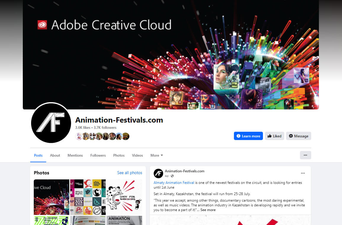Screen dimensions: 342x225
Task: Click the last follower avatar in row
Action: tap(126, 136)
